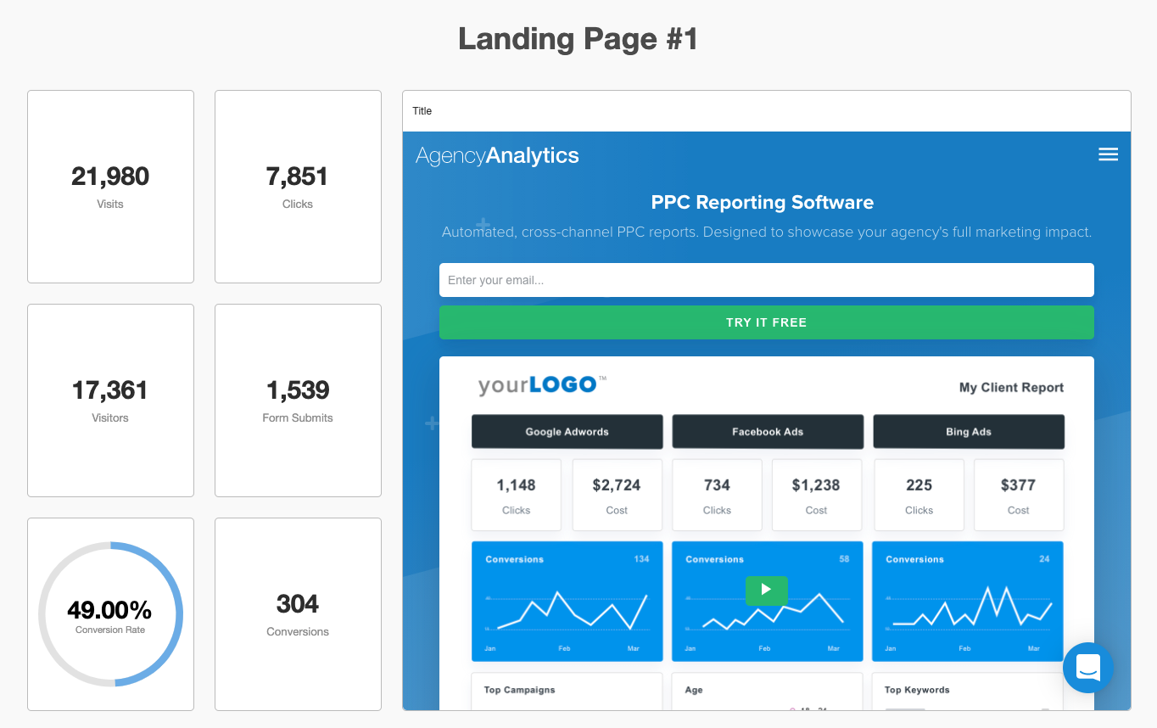The height and width of the screenshot is (728, 1157).
Task: Click the Conversions 24 chart
Action: click(x=968, y=602)
